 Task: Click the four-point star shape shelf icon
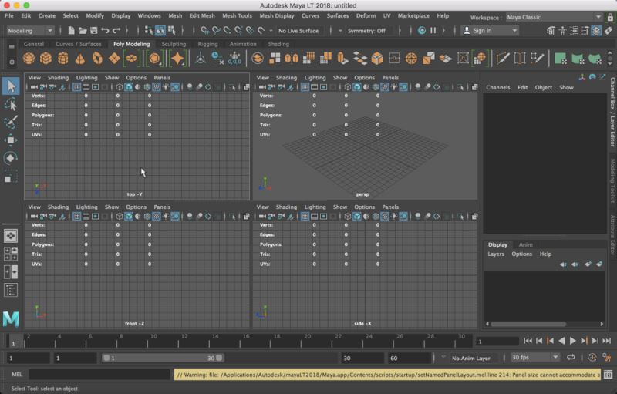click(x=177, y=59)
